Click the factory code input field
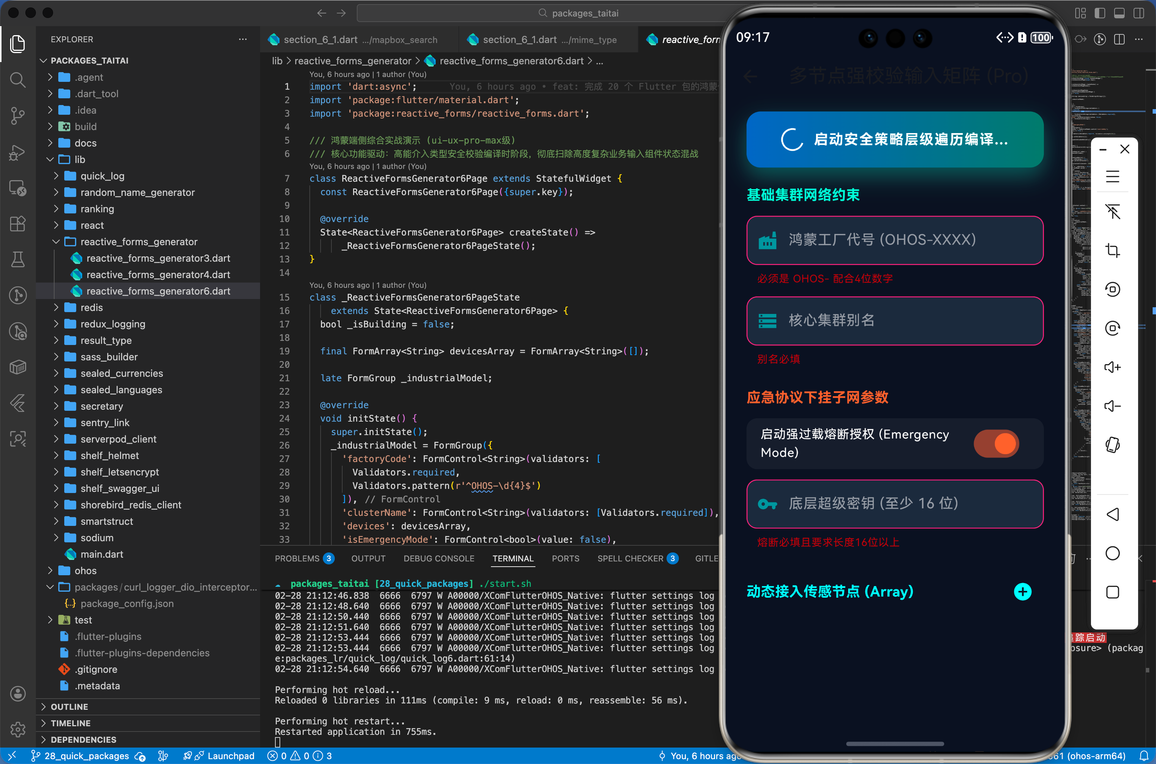 click(x=894, y=240)
